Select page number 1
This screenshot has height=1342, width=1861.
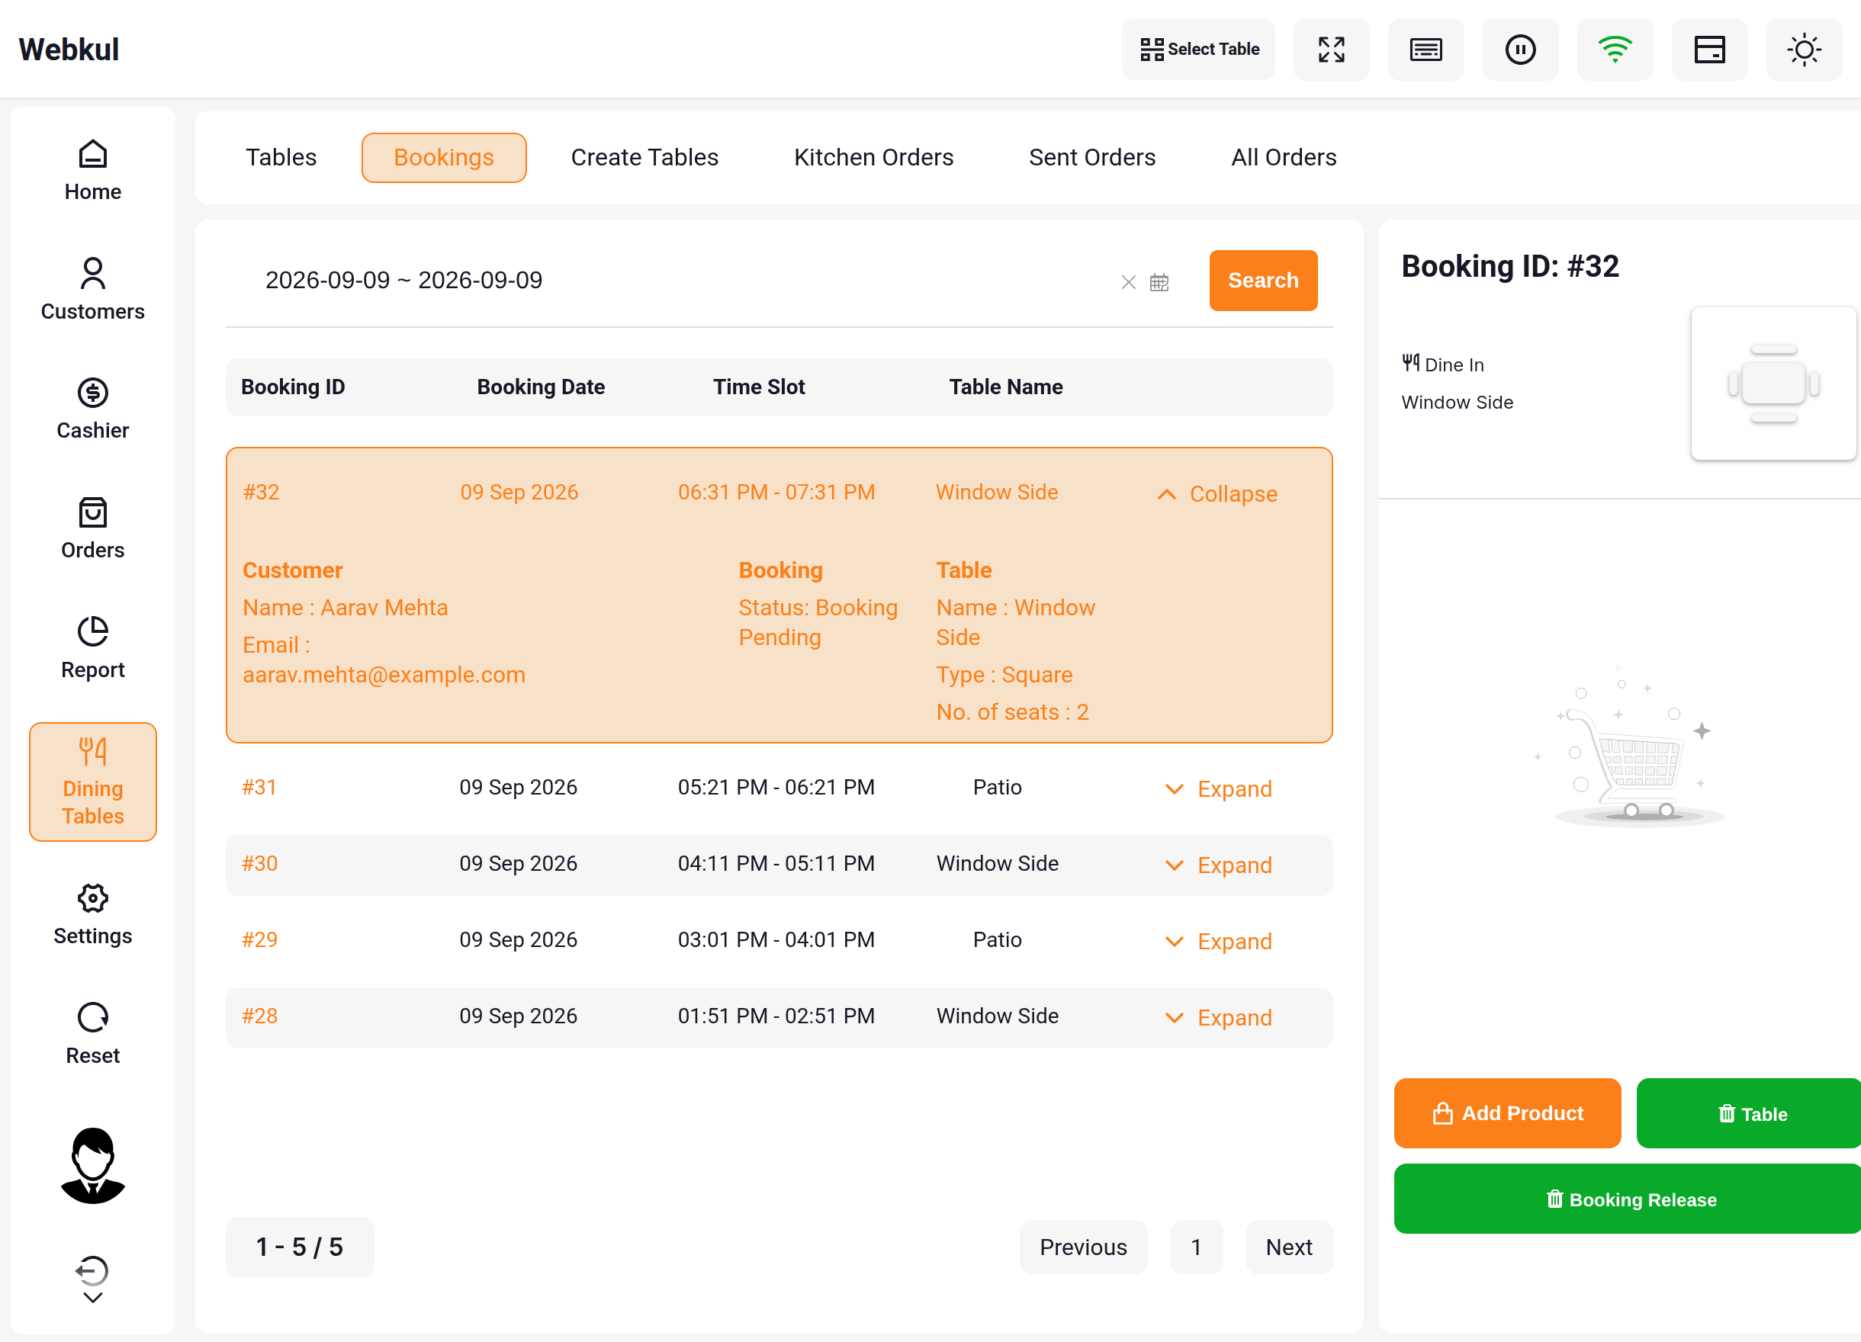point(1197,1247)
